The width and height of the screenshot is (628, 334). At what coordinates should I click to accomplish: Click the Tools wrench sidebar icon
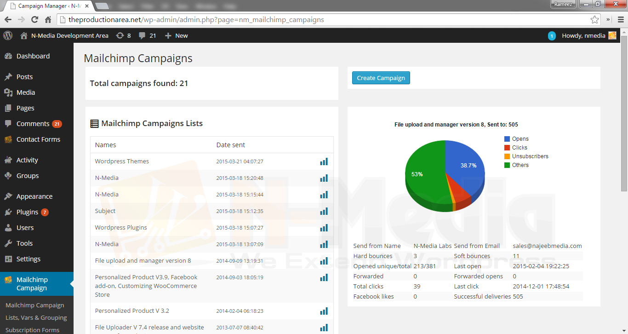point(8,243)
